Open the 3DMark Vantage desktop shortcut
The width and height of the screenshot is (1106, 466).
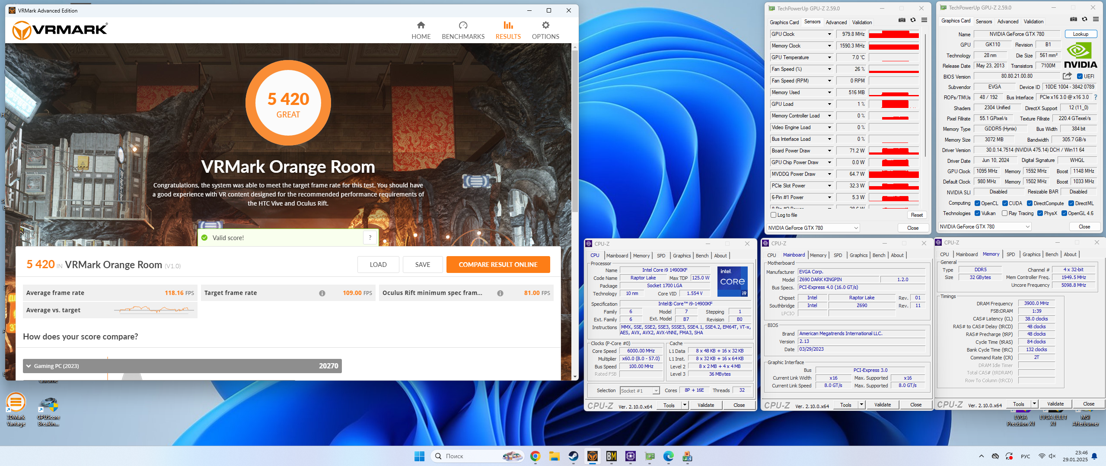pyautogui.click(x=16, y=409)
